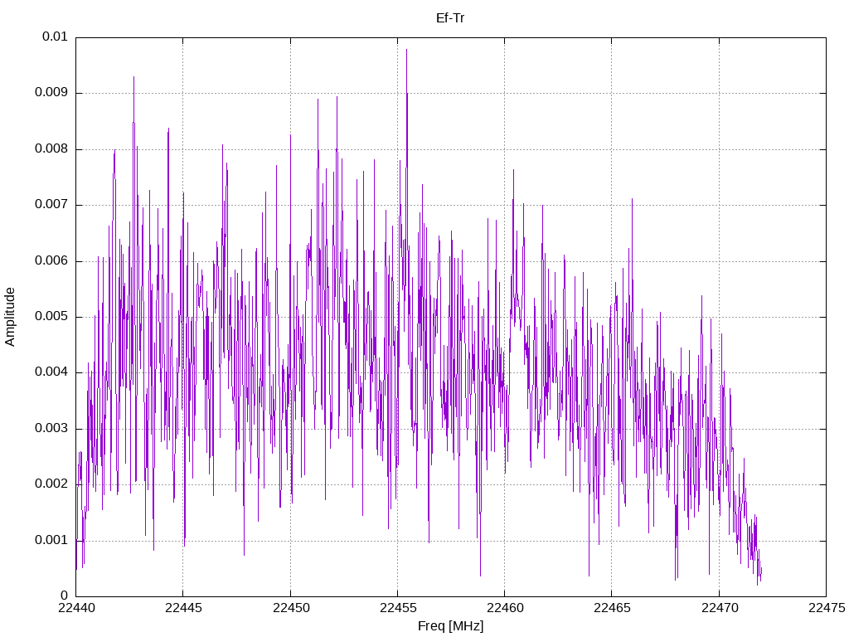This screenshot has width=849, height=637.
Task: Click the y-axis tick label 0.005
Action: [51, 316]
